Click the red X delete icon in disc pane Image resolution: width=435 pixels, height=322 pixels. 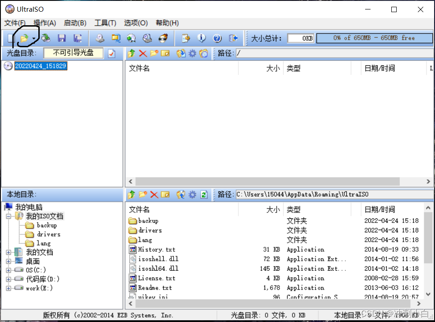click(x=143, y=53)
